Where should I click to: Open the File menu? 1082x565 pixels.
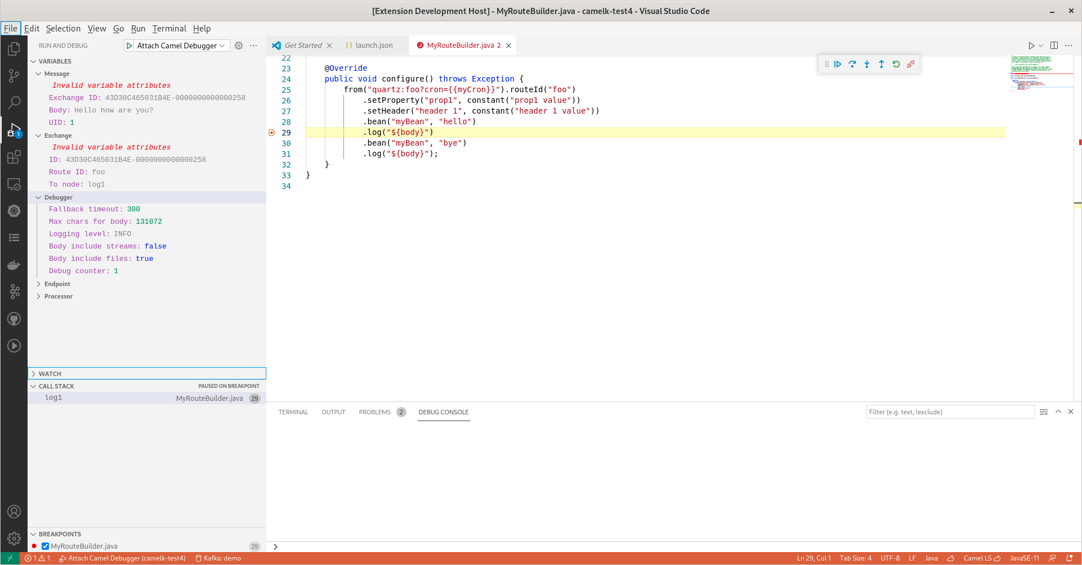pyautogui.click(x=11, y=29)
